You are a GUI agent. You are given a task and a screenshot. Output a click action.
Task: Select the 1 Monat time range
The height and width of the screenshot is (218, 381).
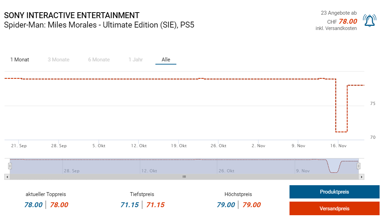point(20,60)
